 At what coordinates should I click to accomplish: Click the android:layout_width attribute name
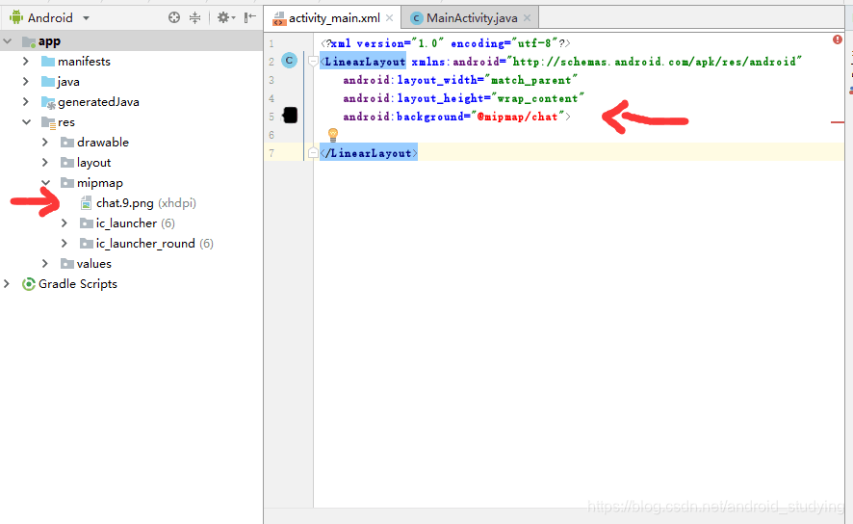pyautogui.click(x=410, y=80)
